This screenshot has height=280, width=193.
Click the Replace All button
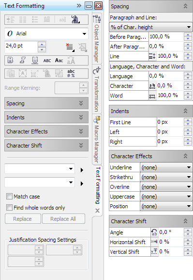63,219
